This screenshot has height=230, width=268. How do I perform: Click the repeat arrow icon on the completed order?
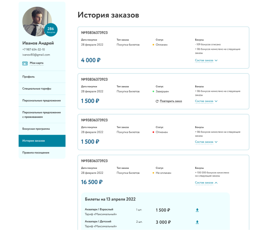coord(157,101)
